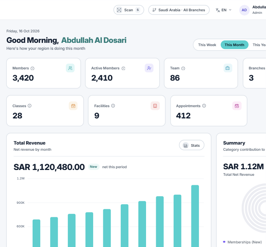Click the Facilities building icon

click(x=155, y=106)
